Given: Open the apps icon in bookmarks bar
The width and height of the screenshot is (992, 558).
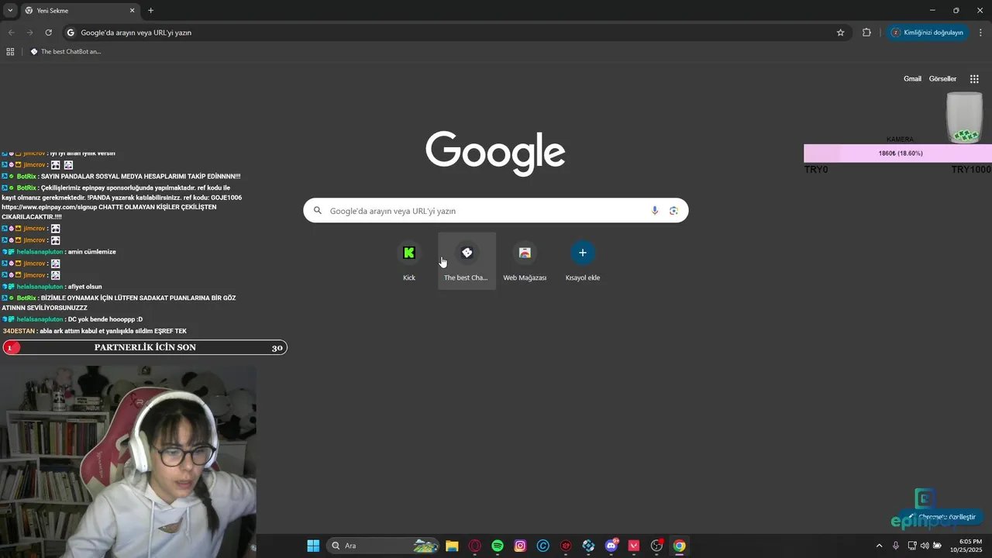Looking at the screenshot, I should (x=10, y=52).
